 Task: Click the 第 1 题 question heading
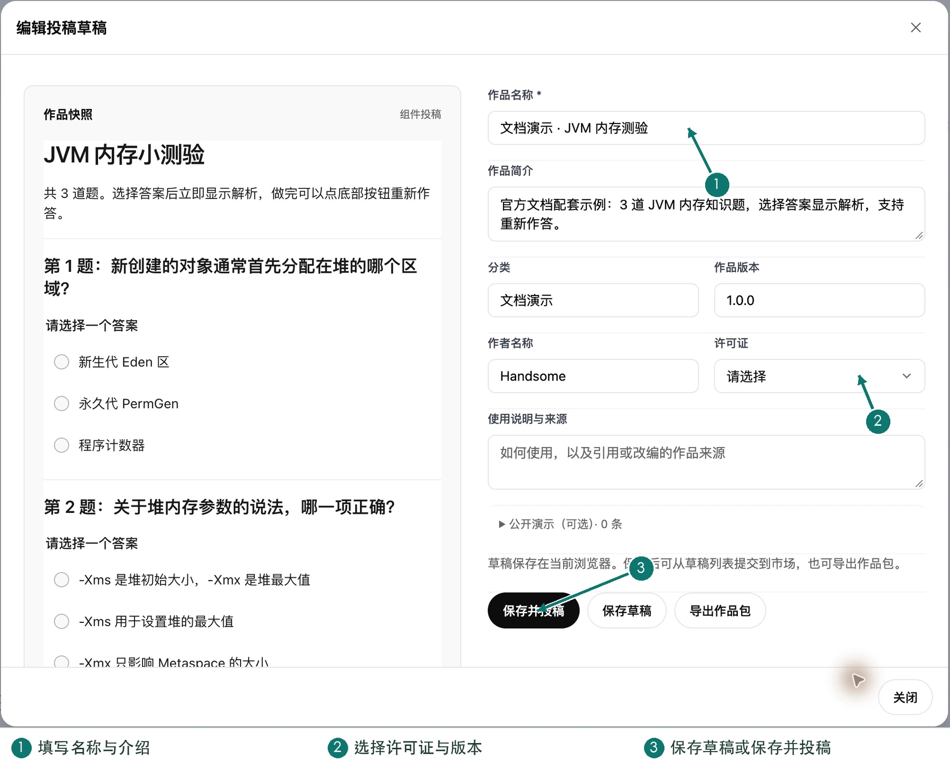click(231, 277)
